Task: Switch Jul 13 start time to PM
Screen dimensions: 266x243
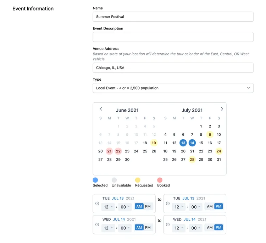Action: (148, 206)
